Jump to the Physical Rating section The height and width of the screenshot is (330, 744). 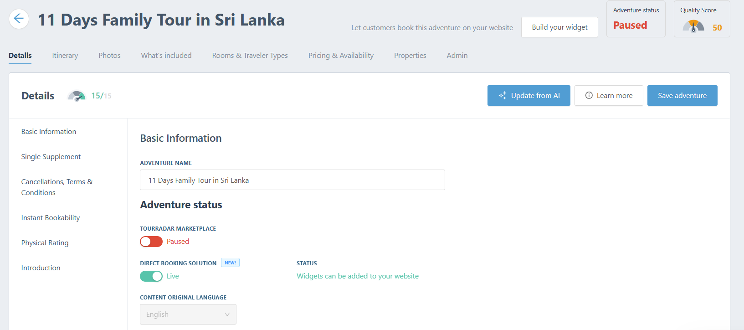[45, 243]
